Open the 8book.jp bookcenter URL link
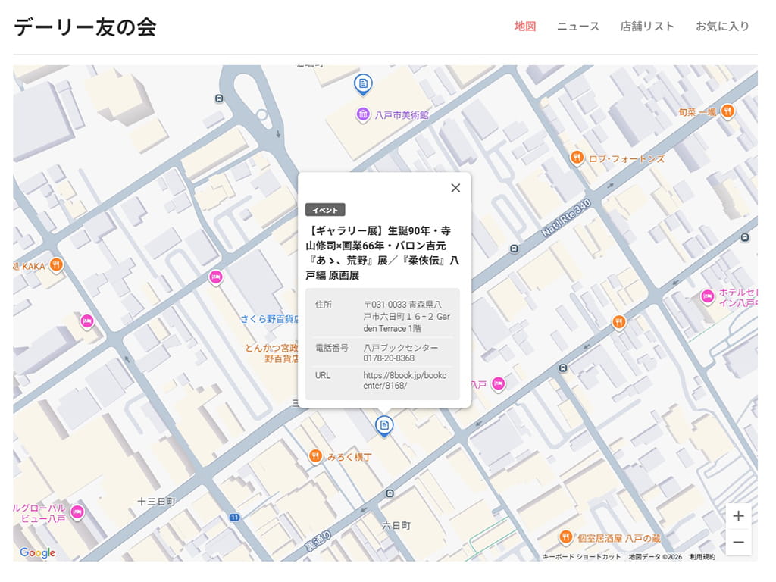Screen dimensions: 776x582 point(403,380)
